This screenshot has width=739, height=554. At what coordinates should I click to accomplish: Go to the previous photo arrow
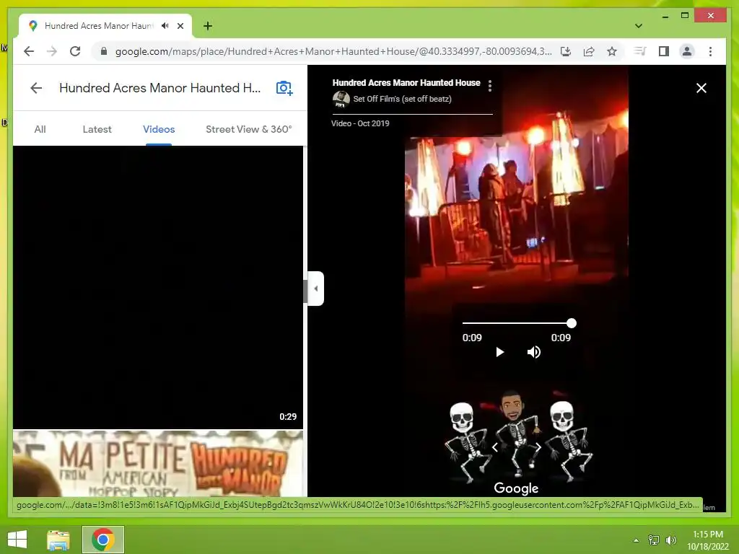[x=494, y=447]
